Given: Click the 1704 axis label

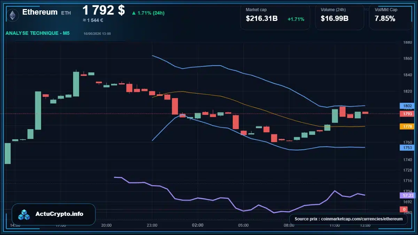Looking at the screenshot, I should (x=408, y=191).
